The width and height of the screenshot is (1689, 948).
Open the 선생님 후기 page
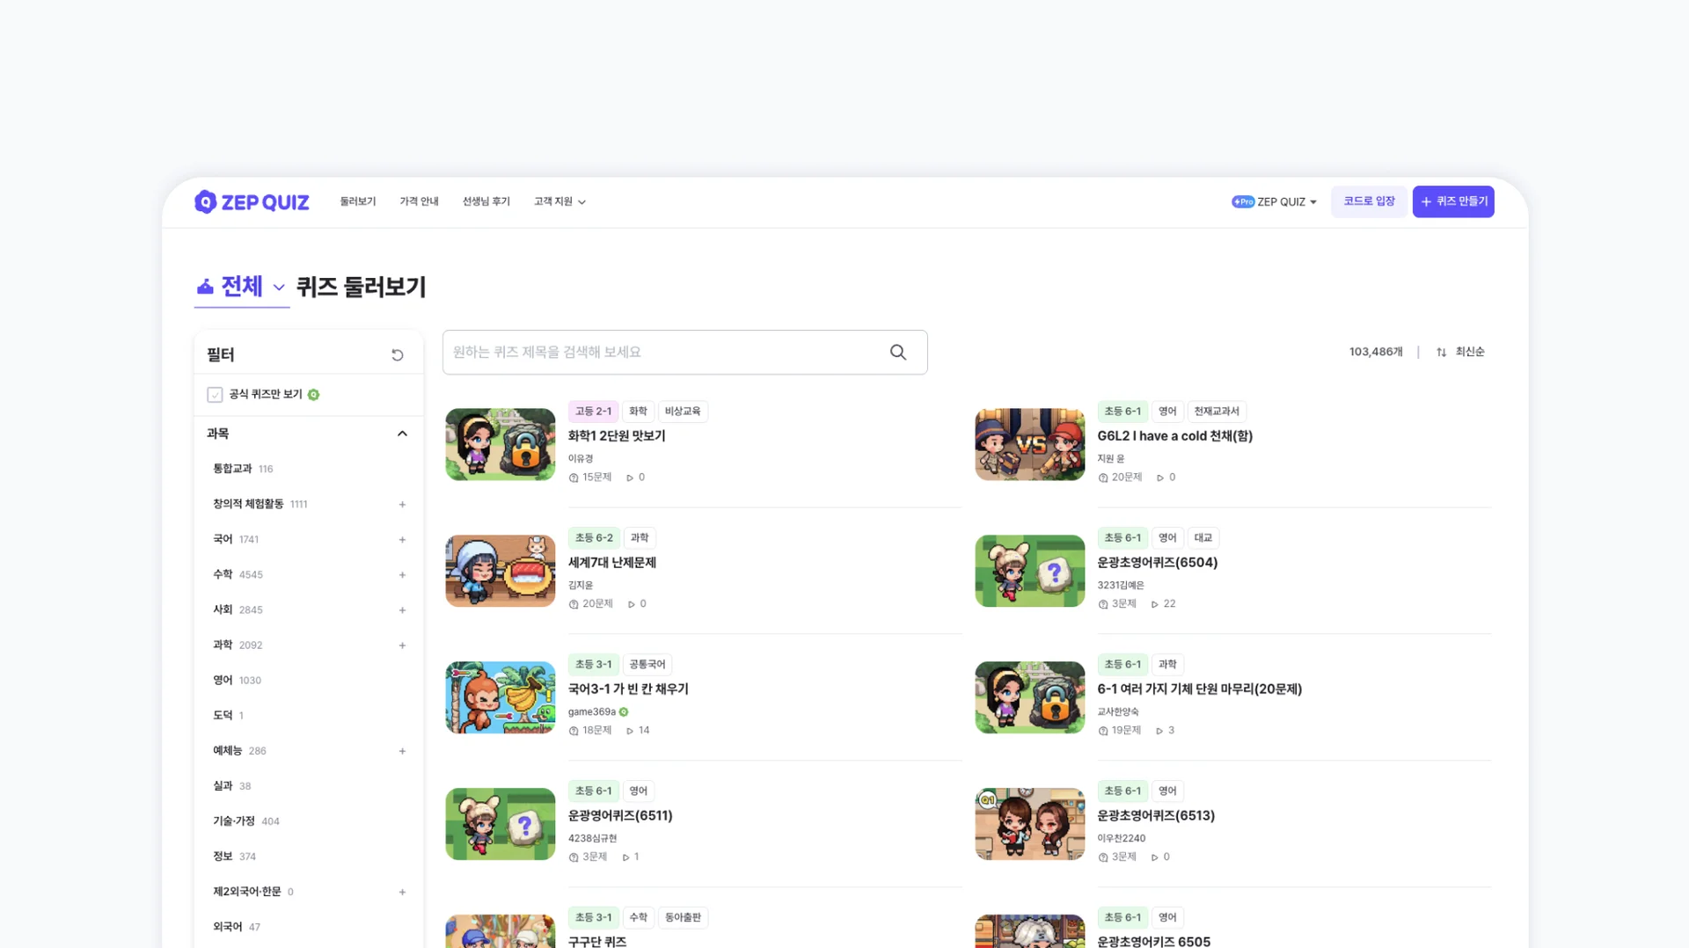(x=486, y=202)
